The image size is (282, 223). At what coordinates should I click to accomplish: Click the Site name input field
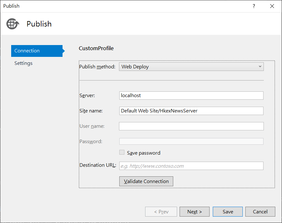(x=191, y=111)
